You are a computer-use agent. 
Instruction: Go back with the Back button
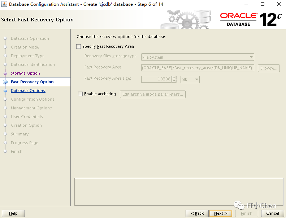point(197,213)
